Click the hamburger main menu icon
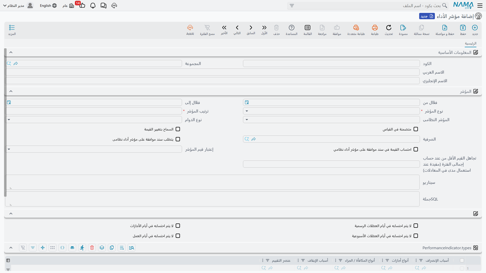The image size is (486, 273). click(480, 6)
